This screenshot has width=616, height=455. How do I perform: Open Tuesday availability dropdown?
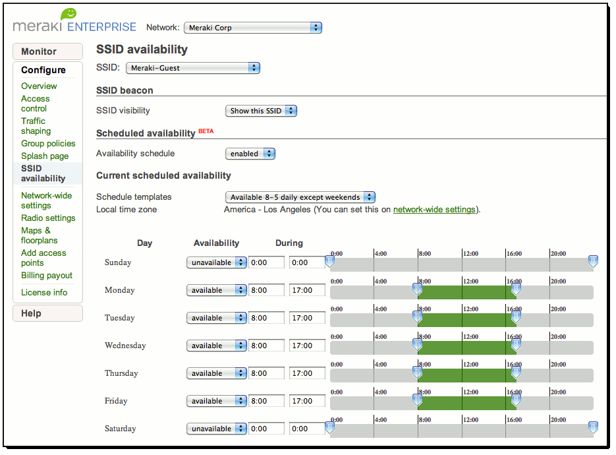tap(217, 318)
